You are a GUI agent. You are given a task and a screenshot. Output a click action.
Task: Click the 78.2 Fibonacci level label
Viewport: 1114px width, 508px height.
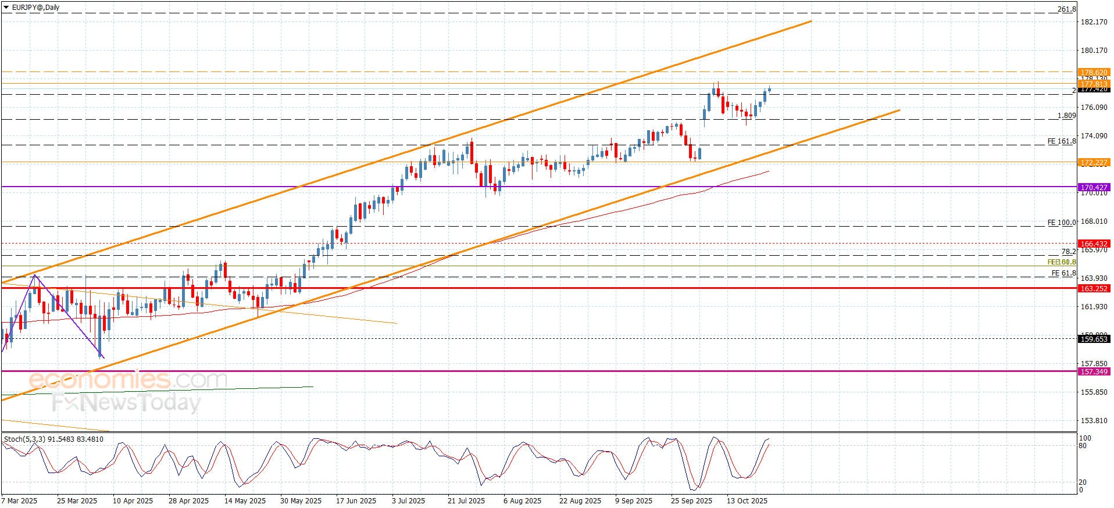[x=1069, y=252]
